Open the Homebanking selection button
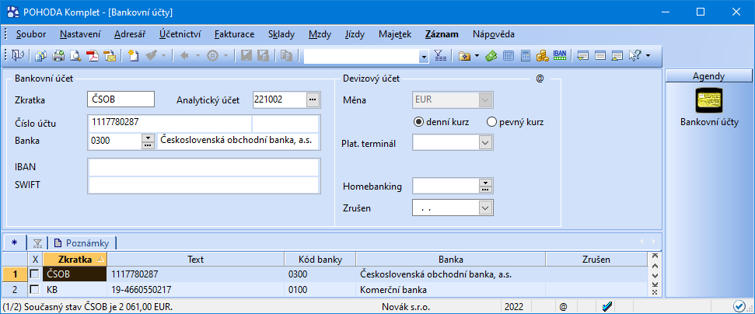The height and width of the screenshot is (314, 755). click(x=486, y=186)
